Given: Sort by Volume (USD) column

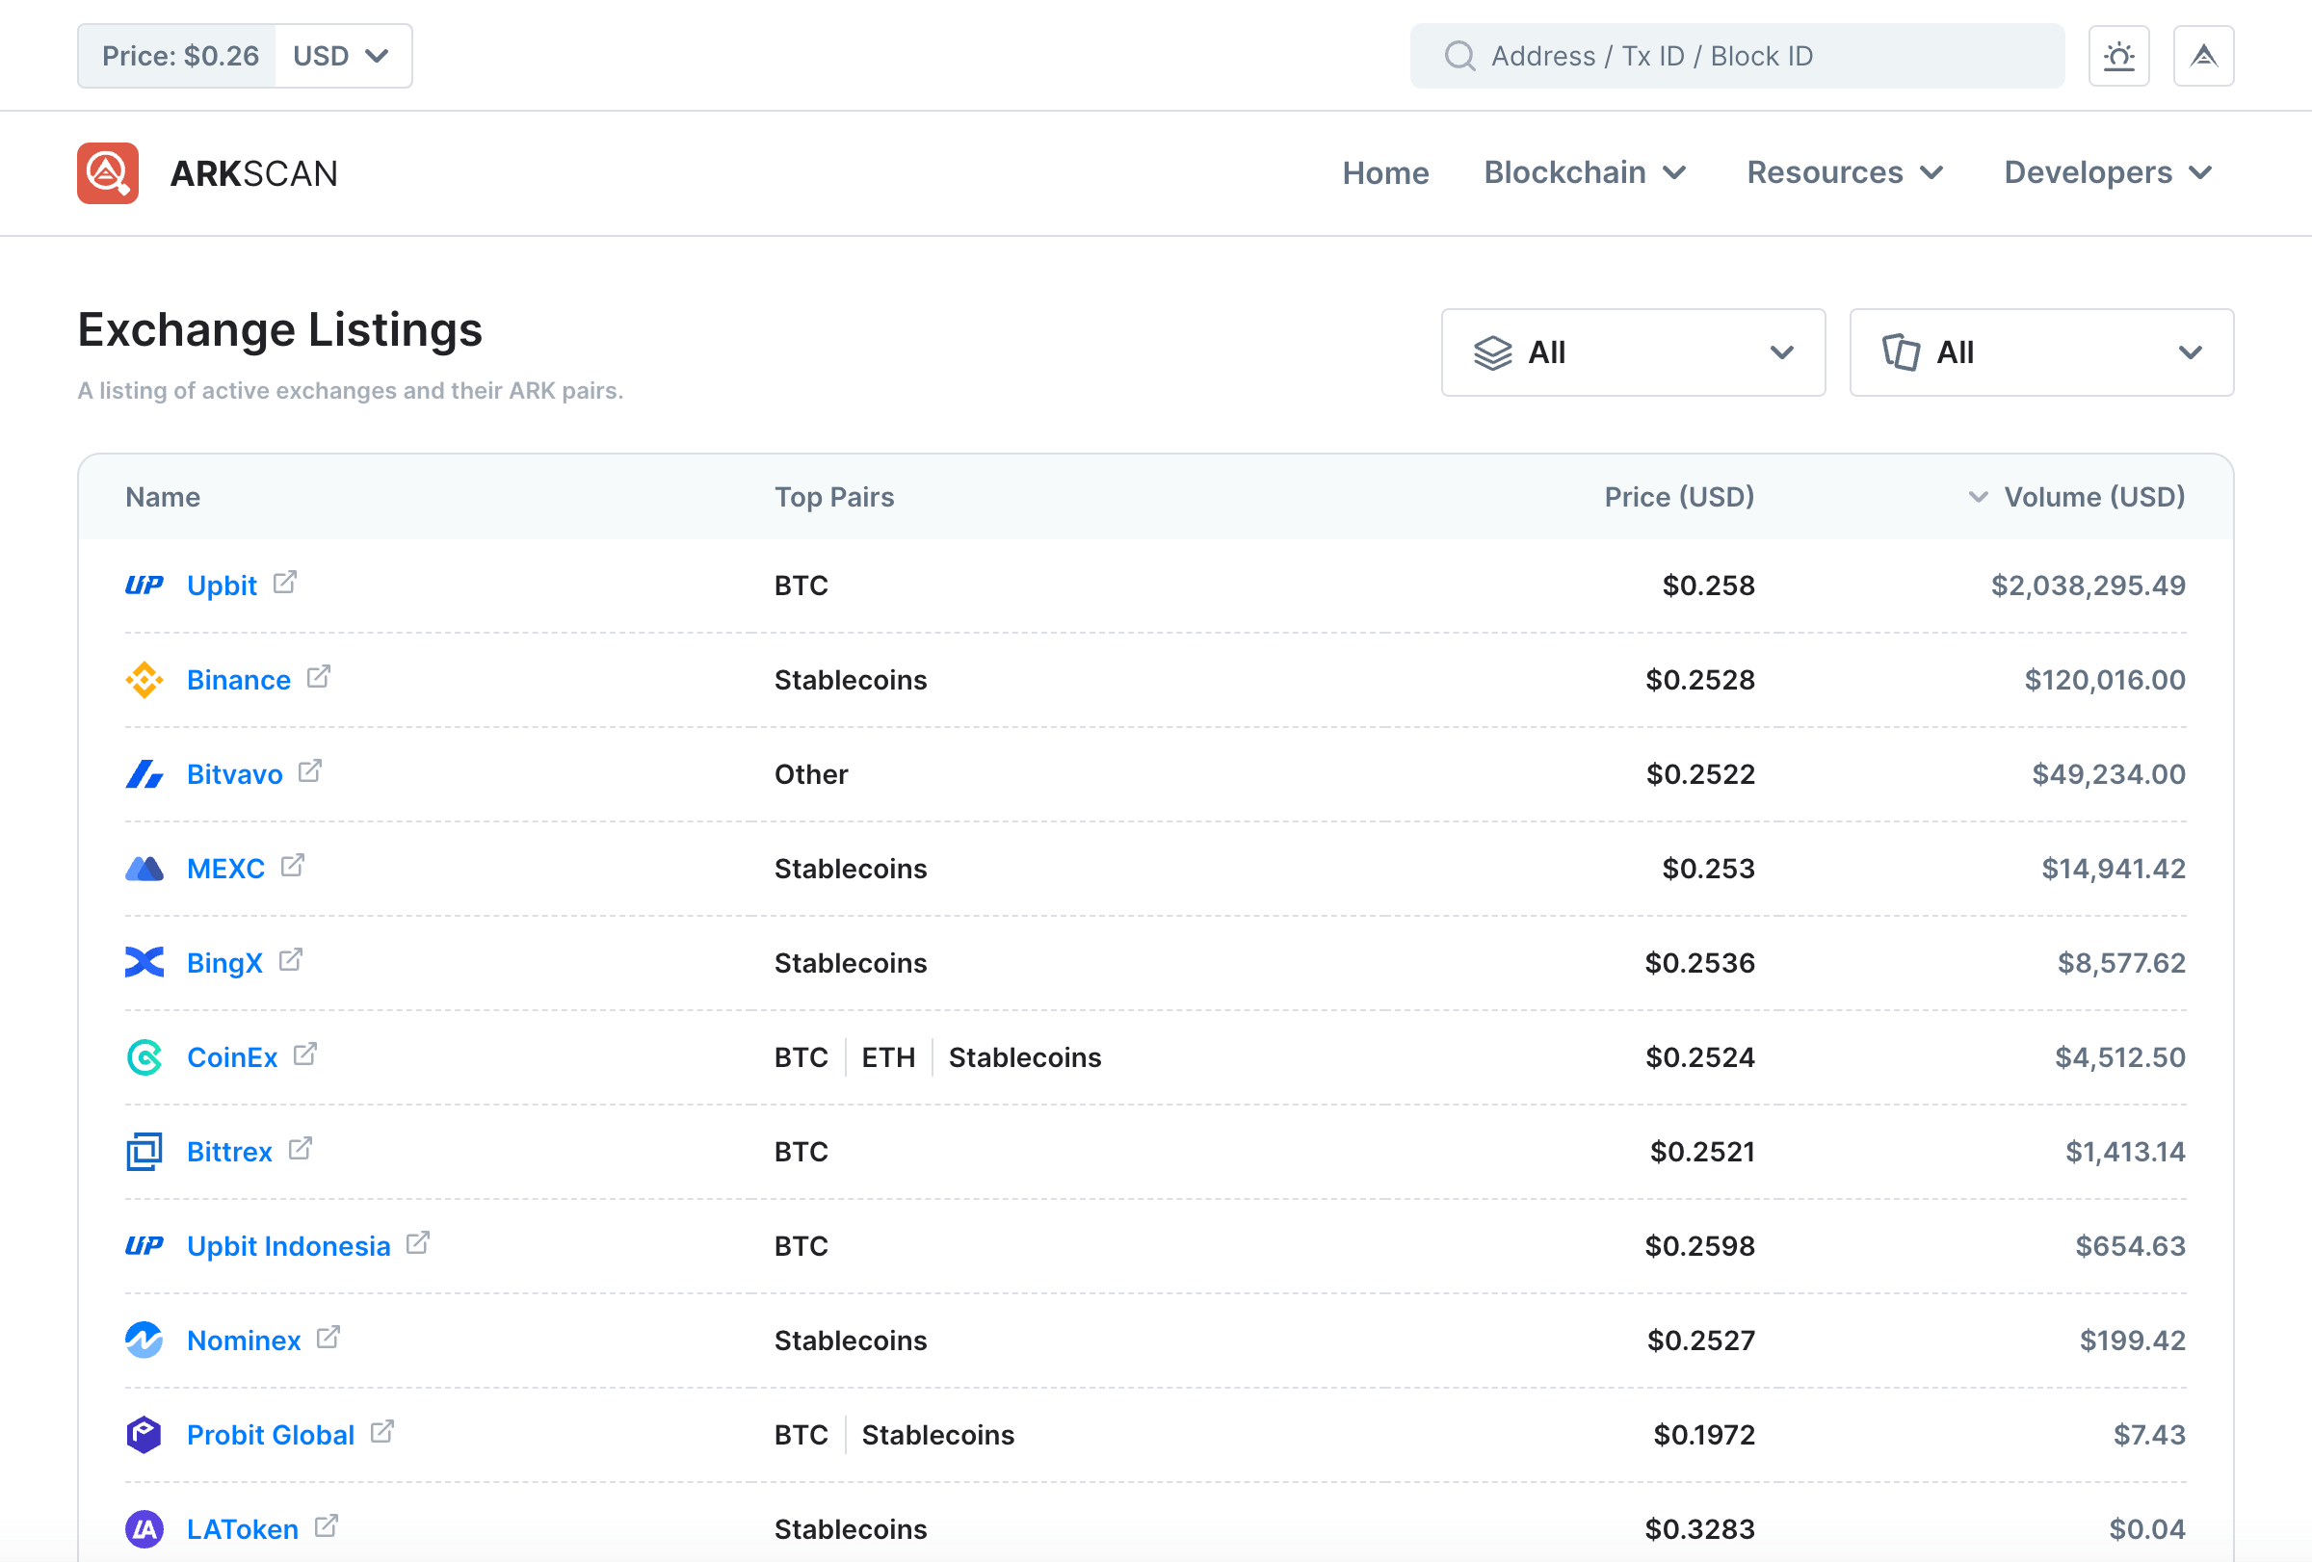Looking at the screenshot, I should pos(2093,497).
